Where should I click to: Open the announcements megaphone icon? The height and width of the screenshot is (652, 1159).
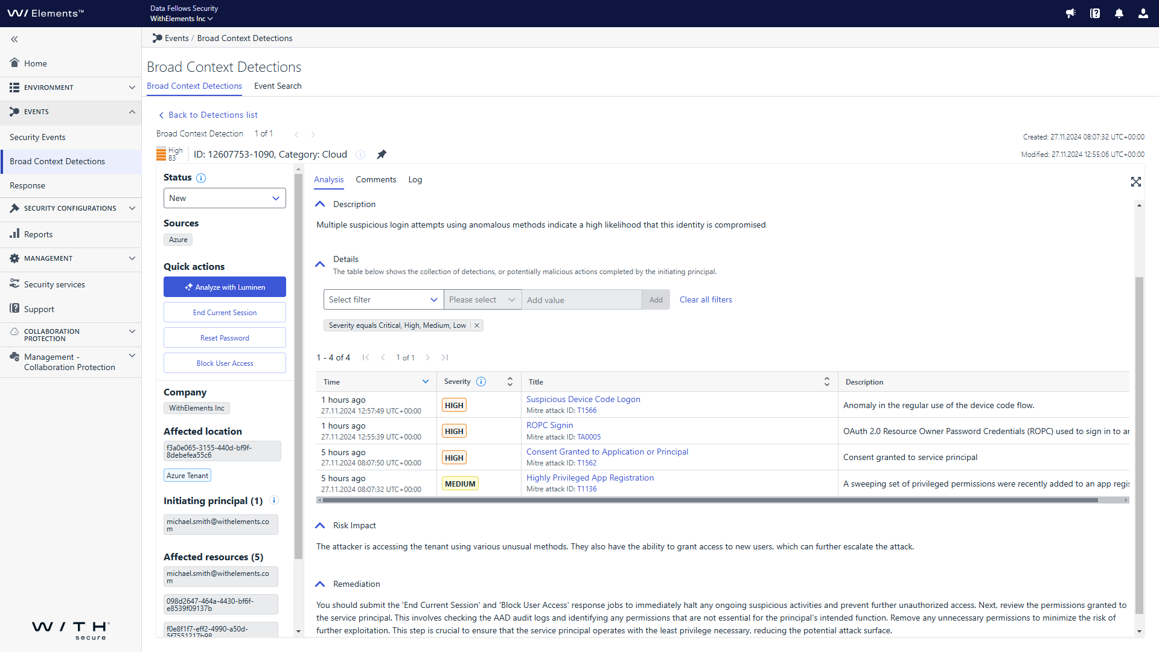point(1071,13)
